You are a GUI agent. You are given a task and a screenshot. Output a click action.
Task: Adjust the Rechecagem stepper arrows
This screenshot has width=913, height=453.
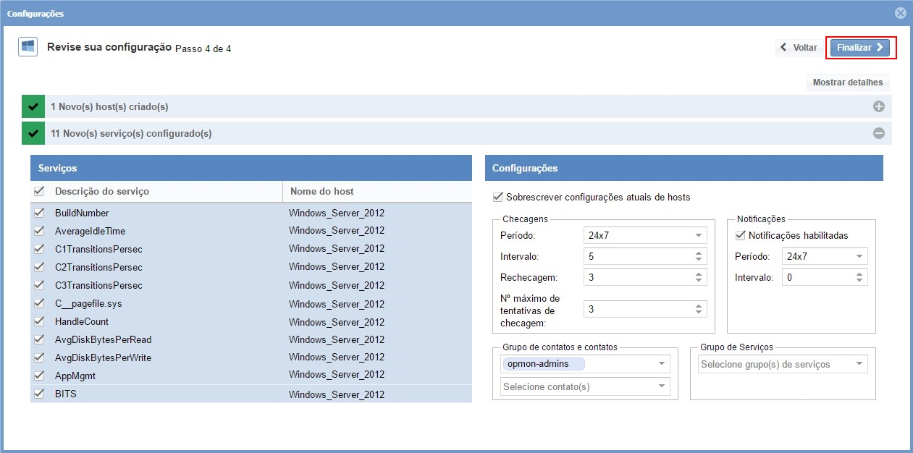tap(699, 277)
